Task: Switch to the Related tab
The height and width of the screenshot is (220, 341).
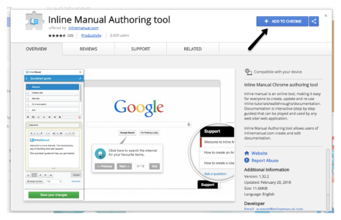Action: [193, 49]
